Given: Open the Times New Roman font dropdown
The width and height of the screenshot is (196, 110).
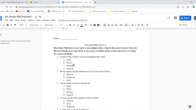Looking at the screenshot, I should (51, 25).
